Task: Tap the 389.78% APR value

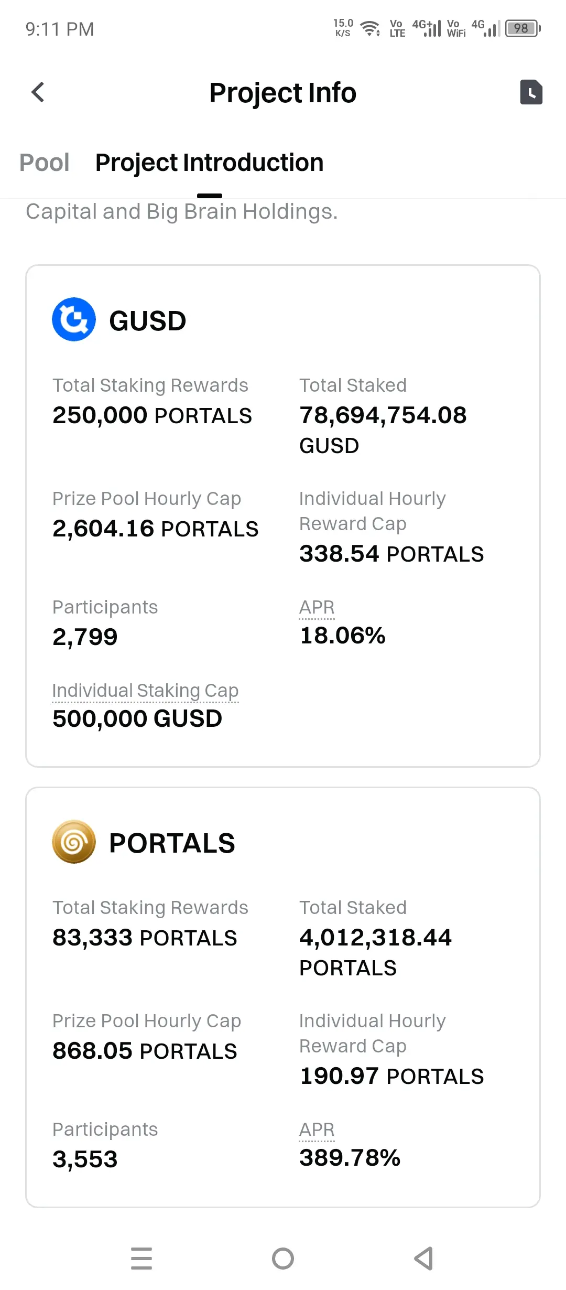Action: [x=350, y=1158]
